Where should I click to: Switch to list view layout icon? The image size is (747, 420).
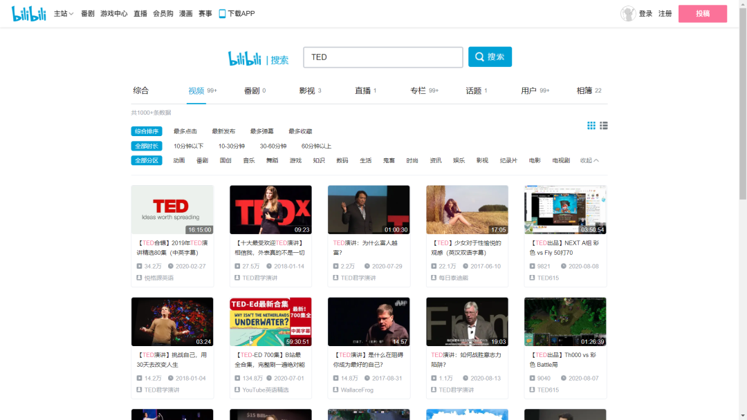604,126
